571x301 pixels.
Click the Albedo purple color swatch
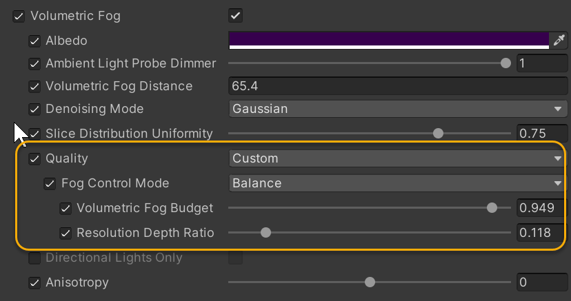388,39
